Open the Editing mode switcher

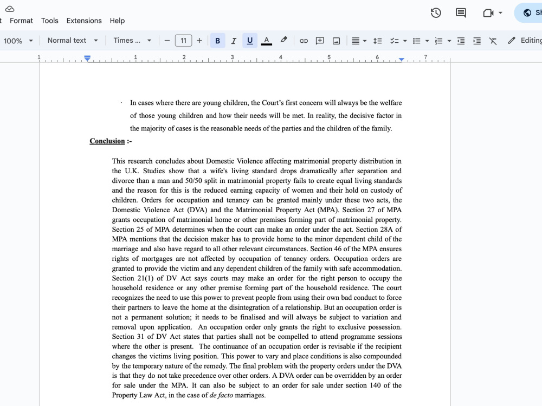point(524,41)
